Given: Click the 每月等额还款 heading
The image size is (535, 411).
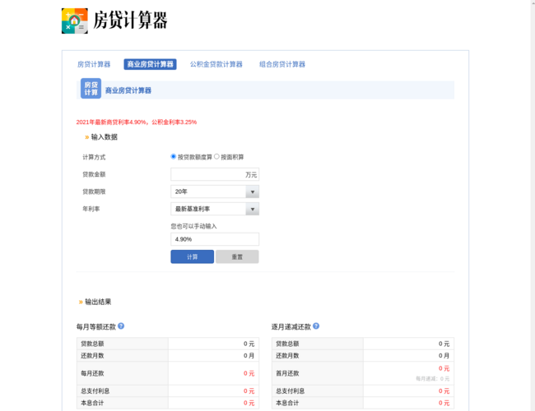Looking at the screenshot, I should click(x=96, y=327).
